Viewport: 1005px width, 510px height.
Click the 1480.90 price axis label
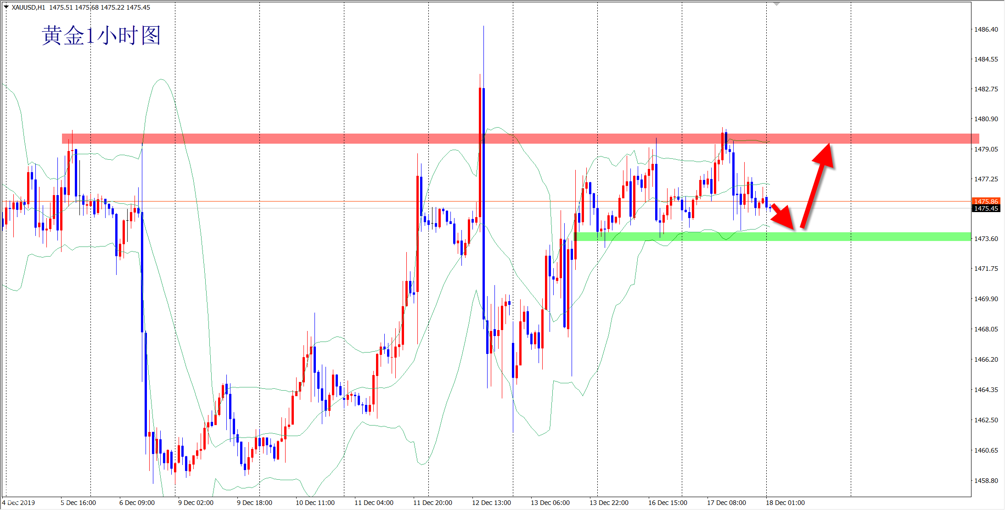click(x=986, y=119)
